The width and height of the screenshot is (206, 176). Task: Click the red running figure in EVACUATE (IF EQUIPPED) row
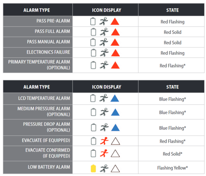pyautogui.click(x=104, y=141)
